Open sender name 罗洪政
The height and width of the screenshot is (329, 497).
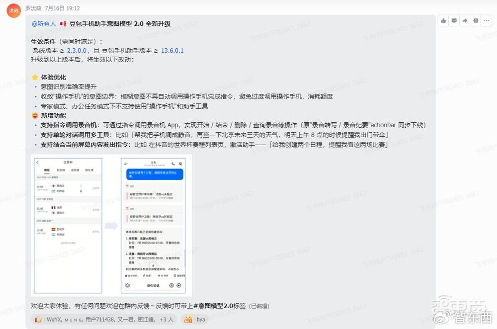(33, 8)
